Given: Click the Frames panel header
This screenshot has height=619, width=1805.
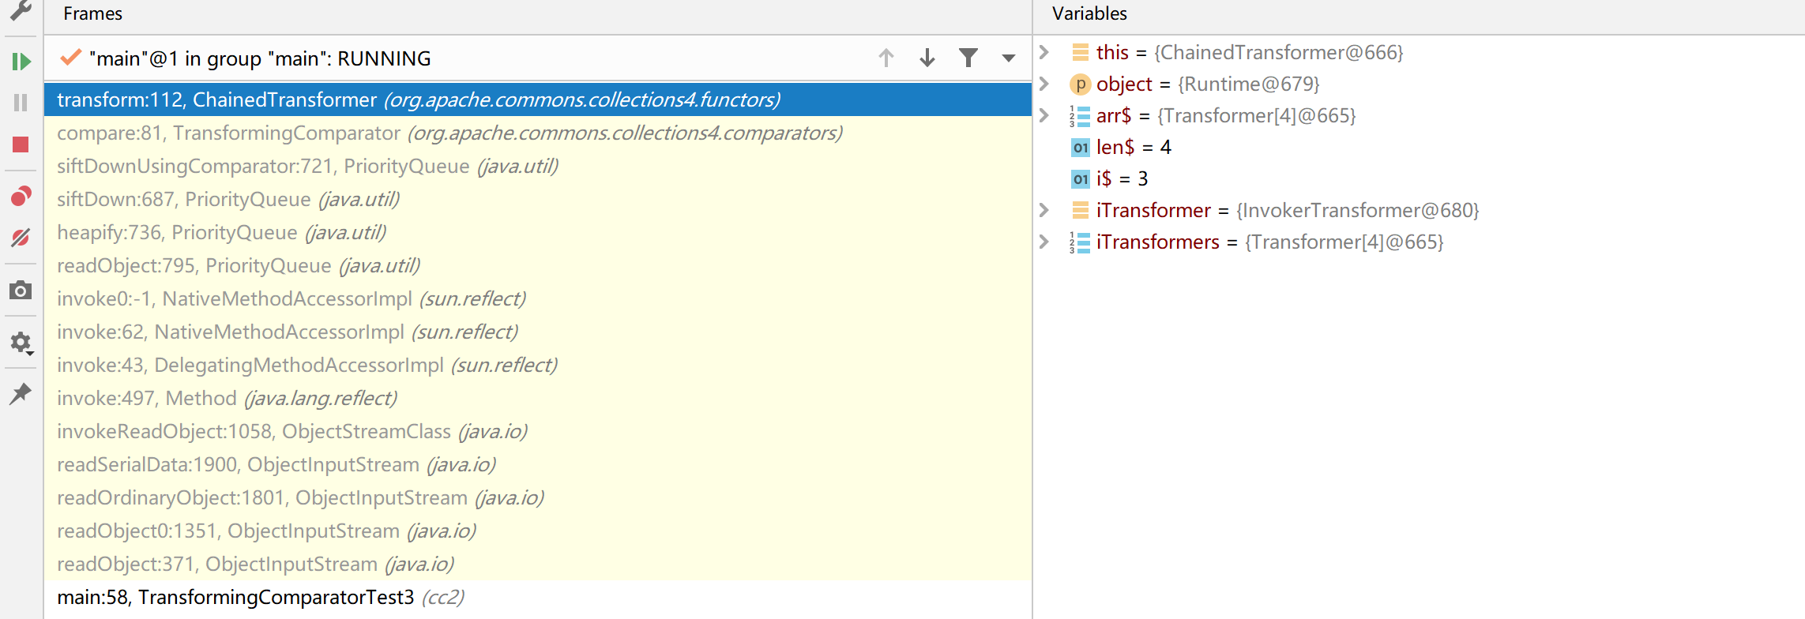Looking at the screenshot, I should (x=92, y=13).
